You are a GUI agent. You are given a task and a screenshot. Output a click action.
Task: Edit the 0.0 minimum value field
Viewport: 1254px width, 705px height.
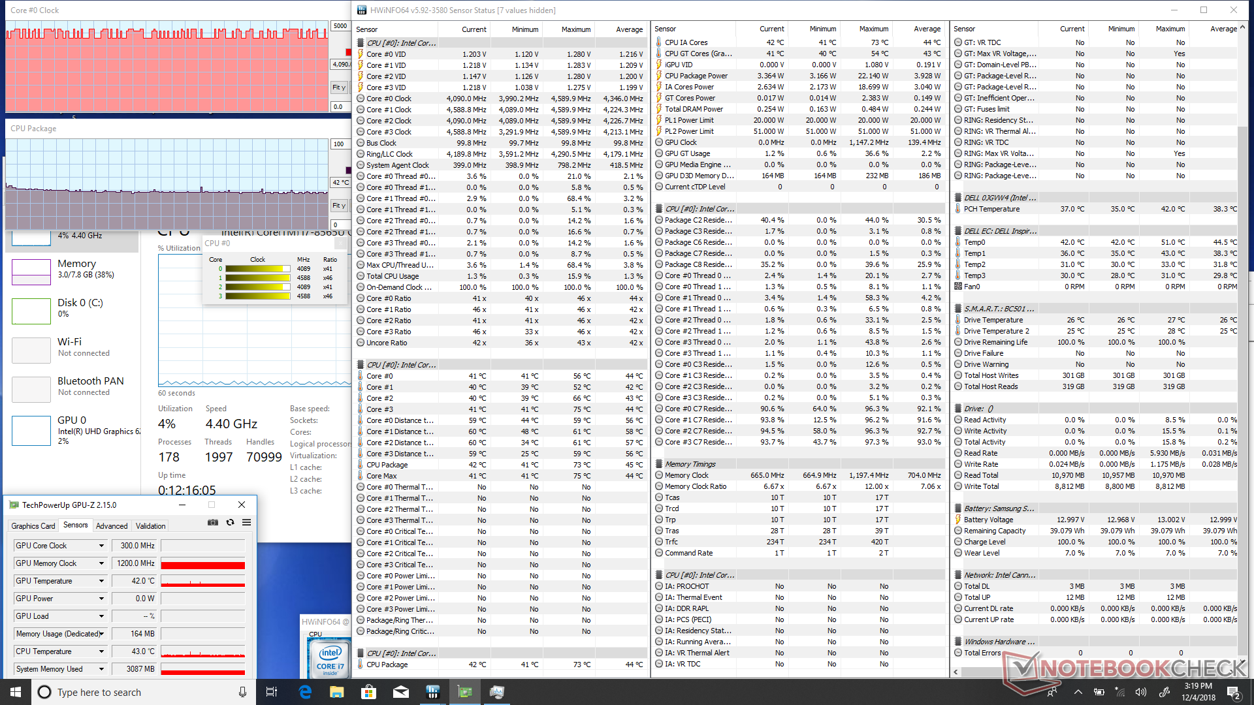pyautogui.click(x=340, y=106)
